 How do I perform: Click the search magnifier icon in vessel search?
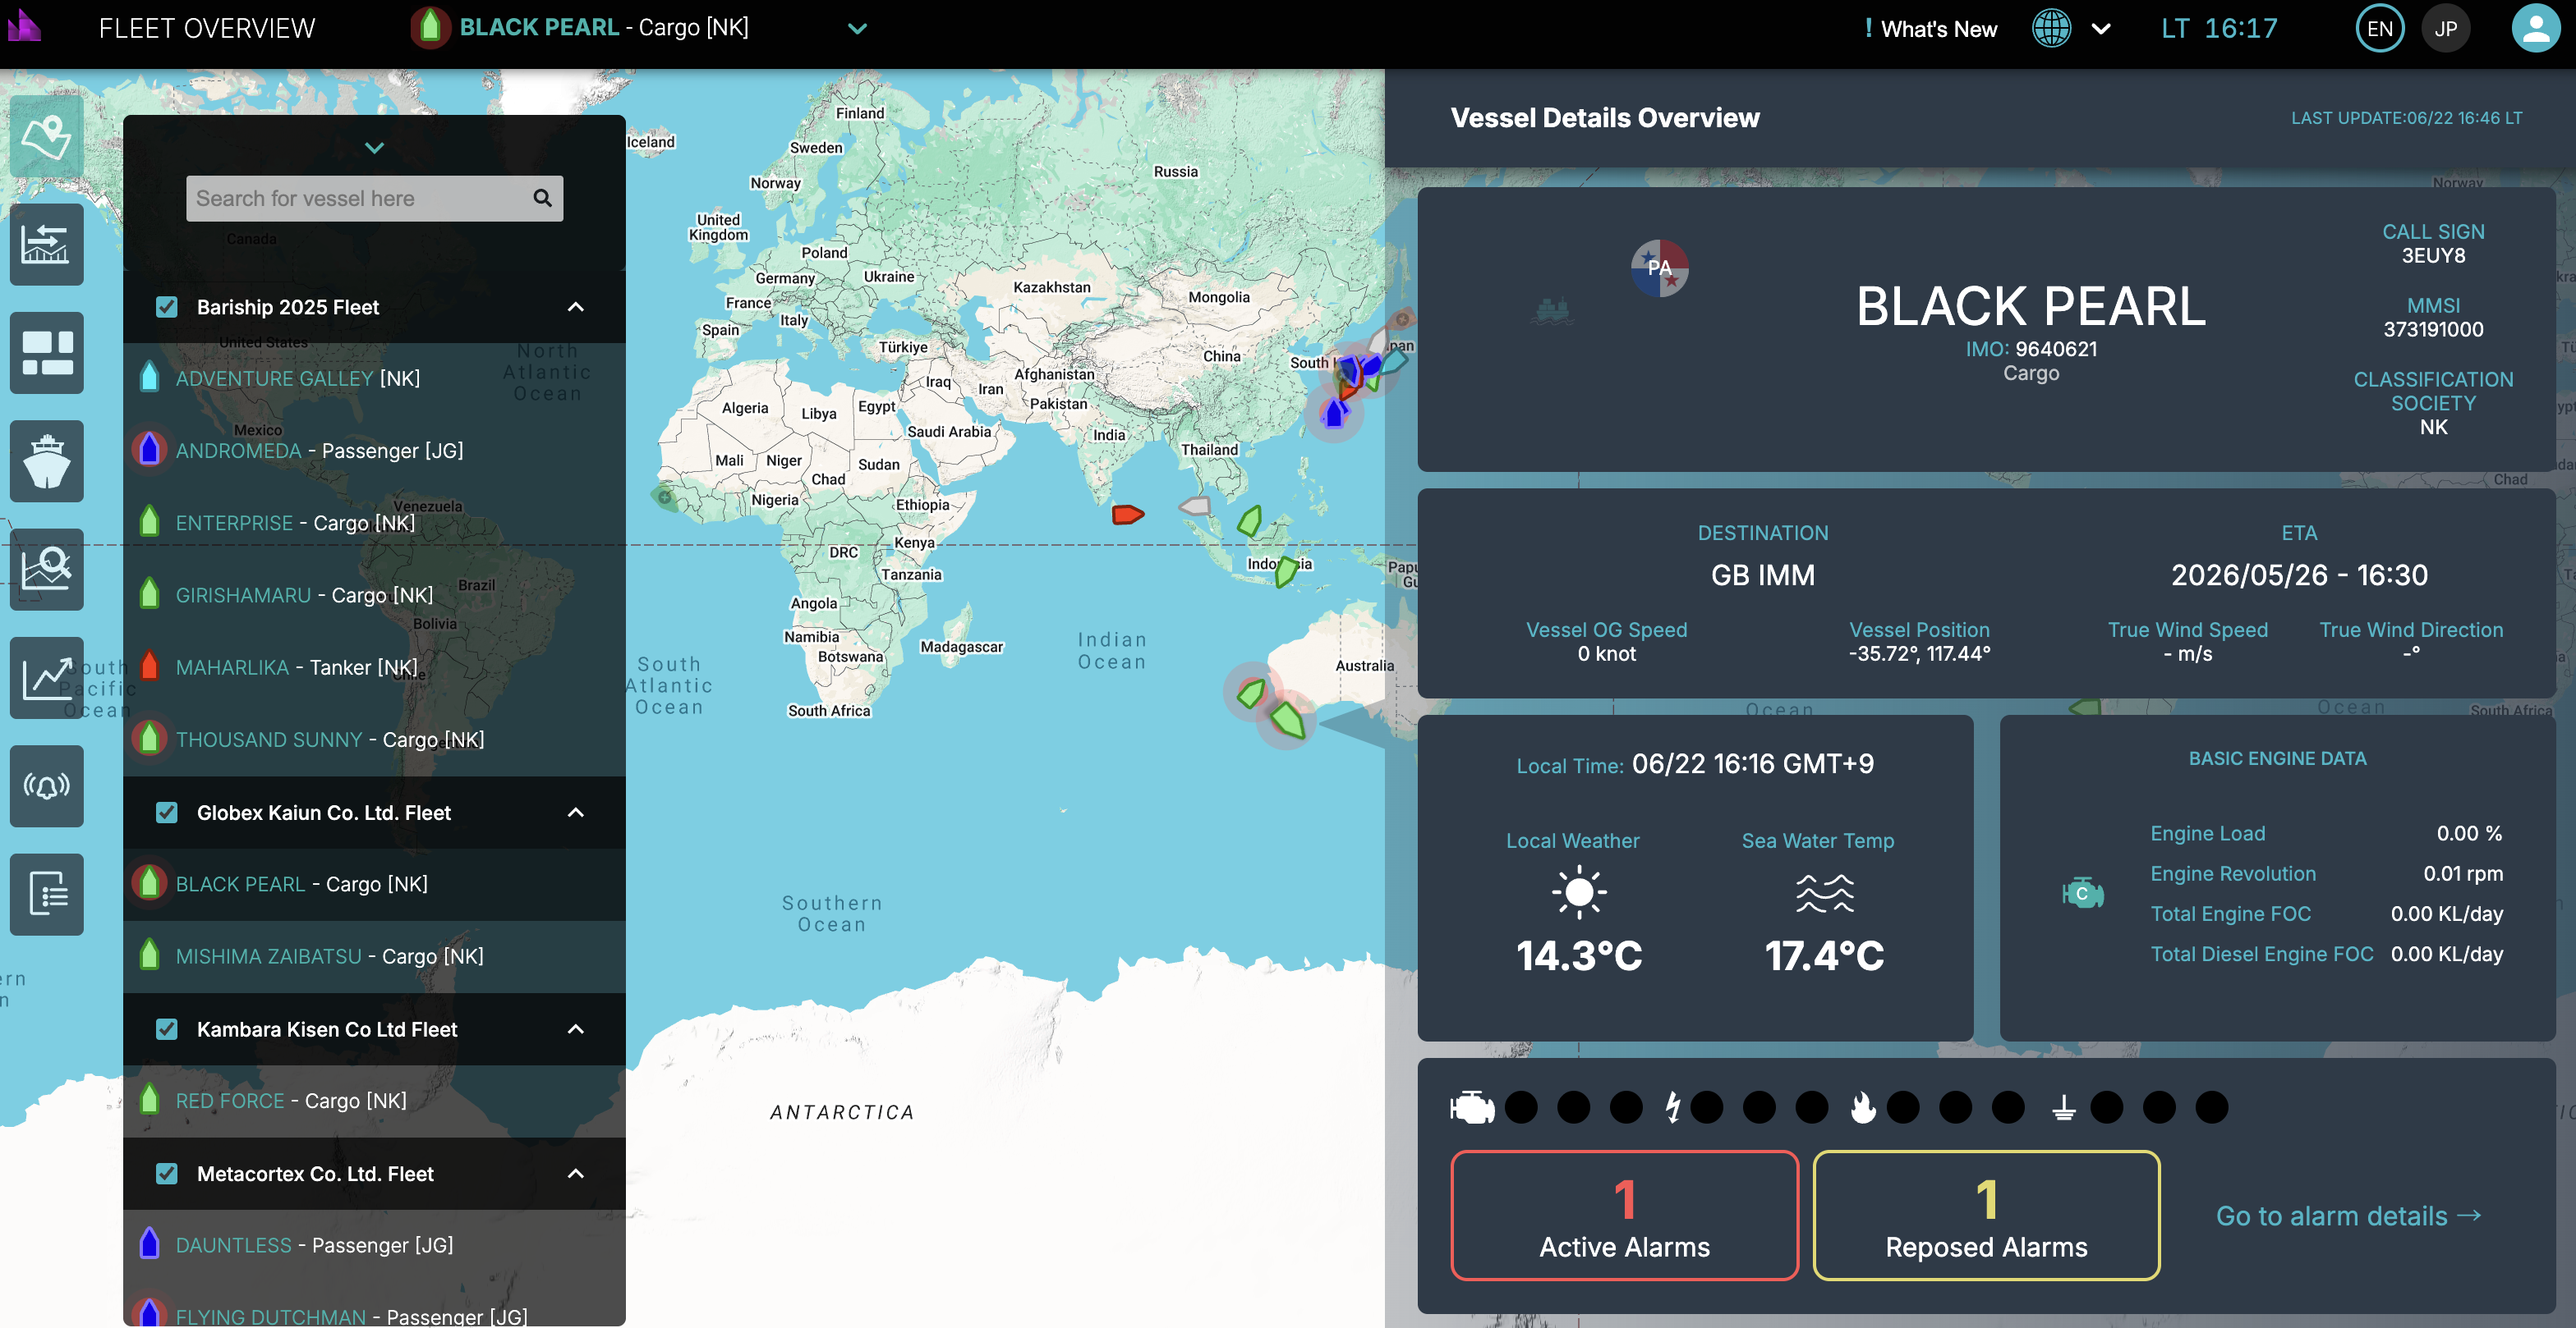[542, 198]
